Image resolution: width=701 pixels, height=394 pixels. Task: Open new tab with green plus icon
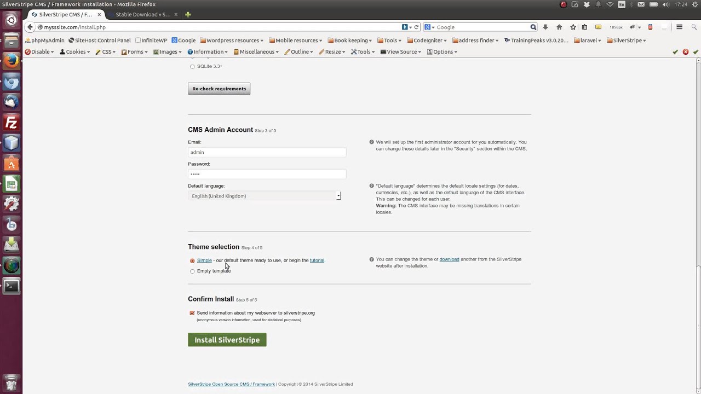(x=188, y=14)
